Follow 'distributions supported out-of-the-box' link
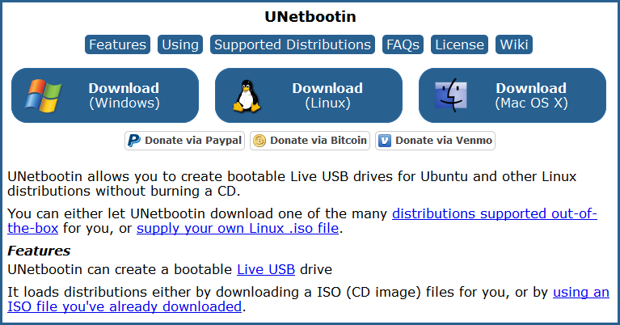Screen dimensions: 620x325 pyautogui.click(x=494, y=214)
